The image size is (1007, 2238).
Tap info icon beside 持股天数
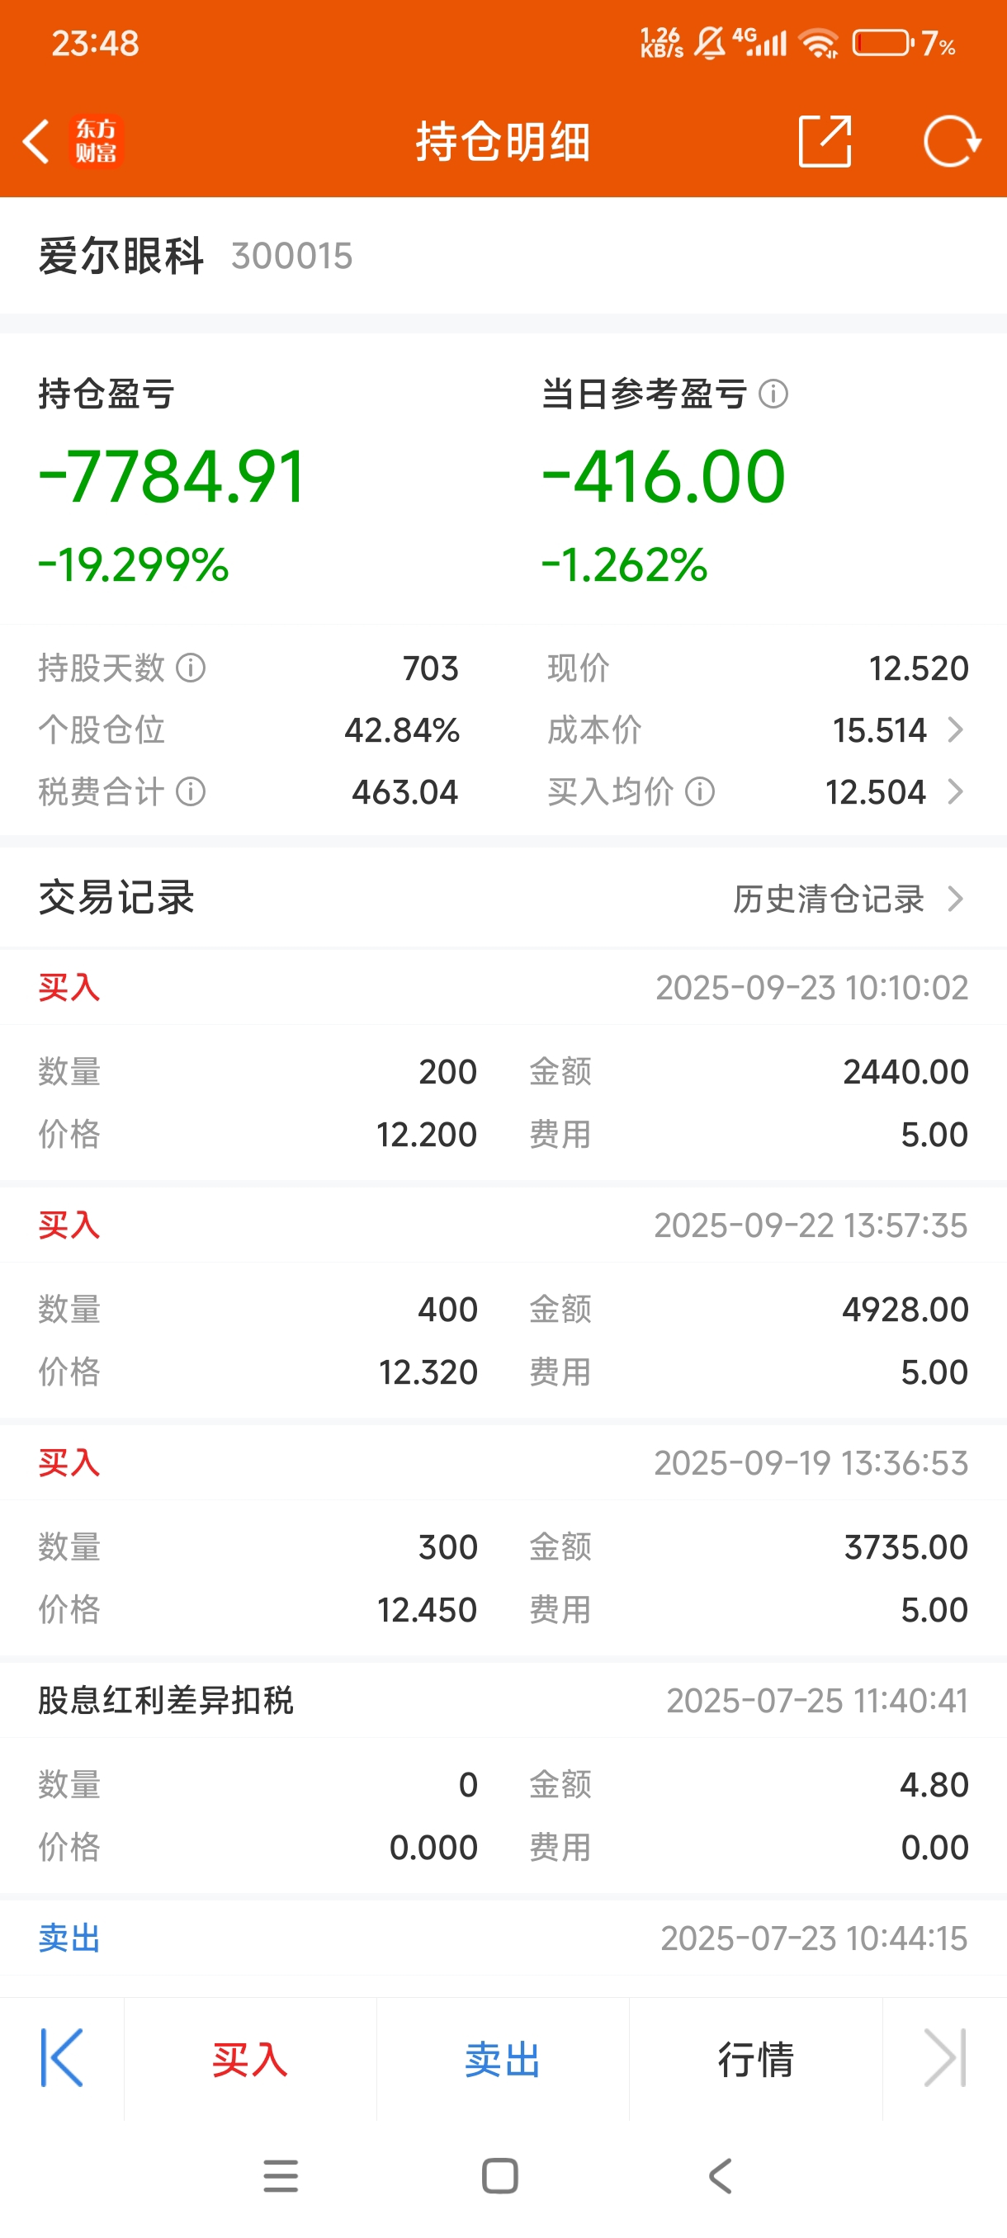pos(191,668)
